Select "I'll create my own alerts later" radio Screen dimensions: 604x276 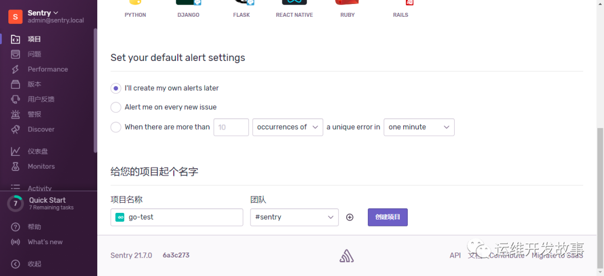point(116,88)
